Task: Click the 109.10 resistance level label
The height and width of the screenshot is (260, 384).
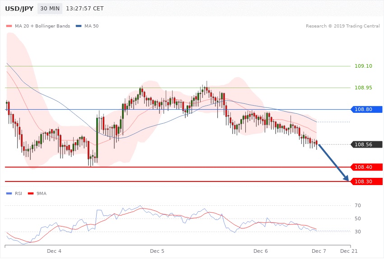Action: pos(364,66)
